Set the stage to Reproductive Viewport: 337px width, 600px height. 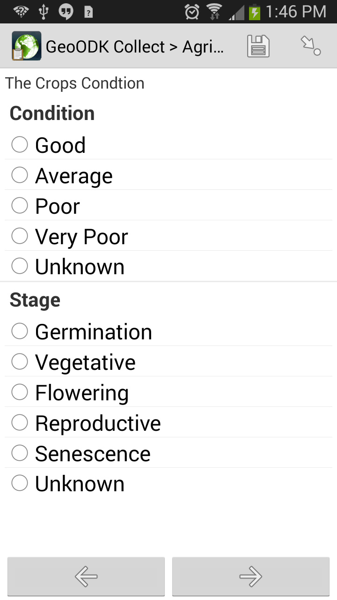(x=20, y=423)
